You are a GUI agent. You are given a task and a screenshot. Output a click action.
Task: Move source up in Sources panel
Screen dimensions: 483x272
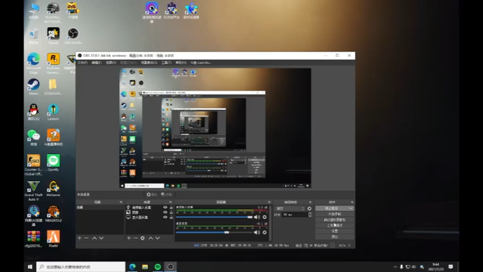point(150,238)
